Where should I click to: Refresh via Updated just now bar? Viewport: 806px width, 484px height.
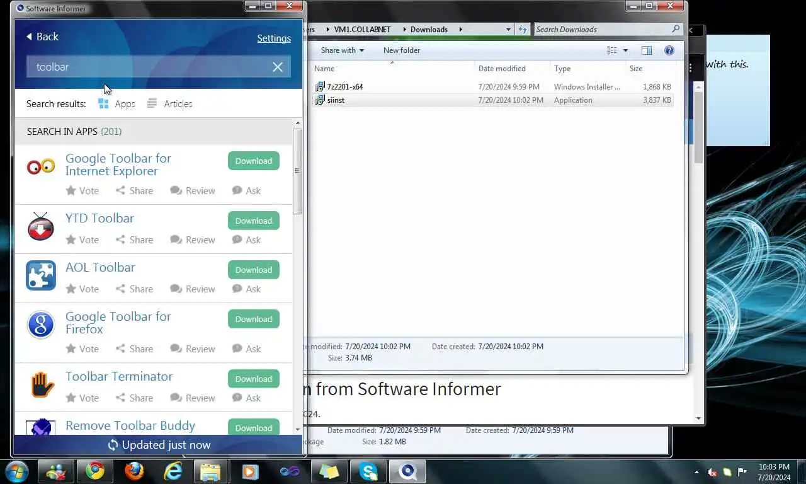[159, 445]
